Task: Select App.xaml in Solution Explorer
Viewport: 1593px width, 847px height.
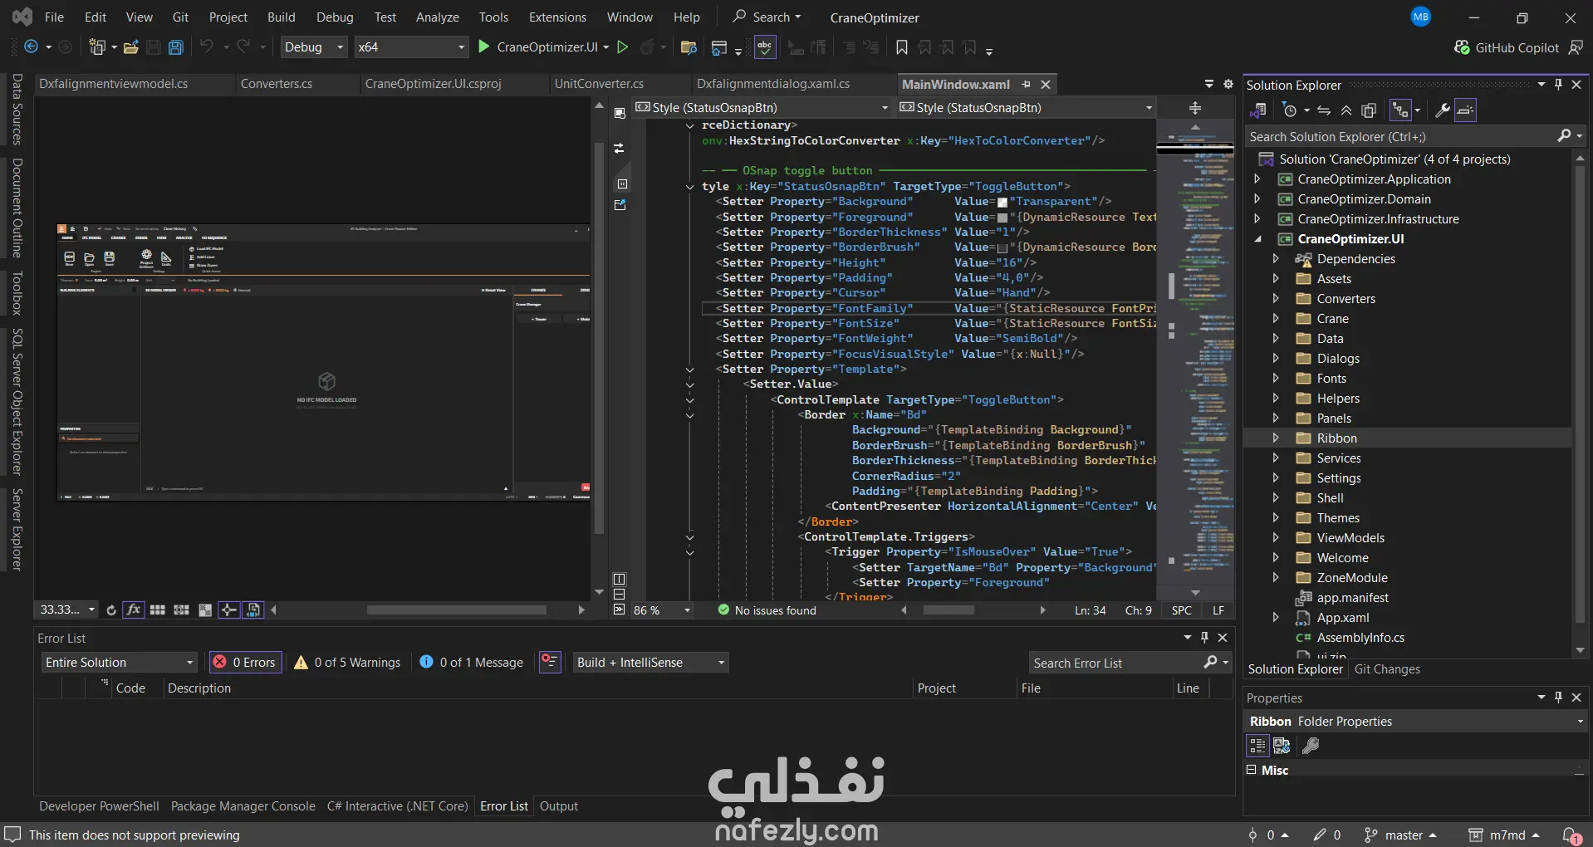Action: tap(1343, 618)
